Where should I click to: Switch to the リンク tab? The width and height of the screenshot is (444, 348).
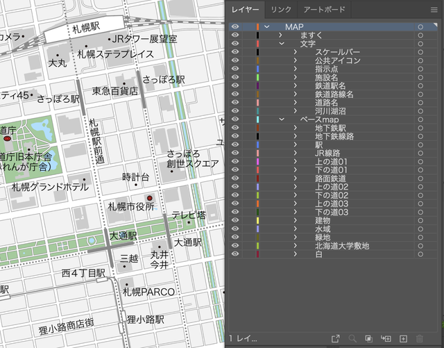coord(281,10)
